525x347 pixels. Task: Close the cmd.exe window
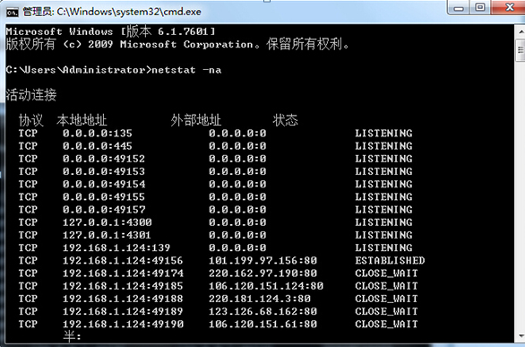point(509,7)
